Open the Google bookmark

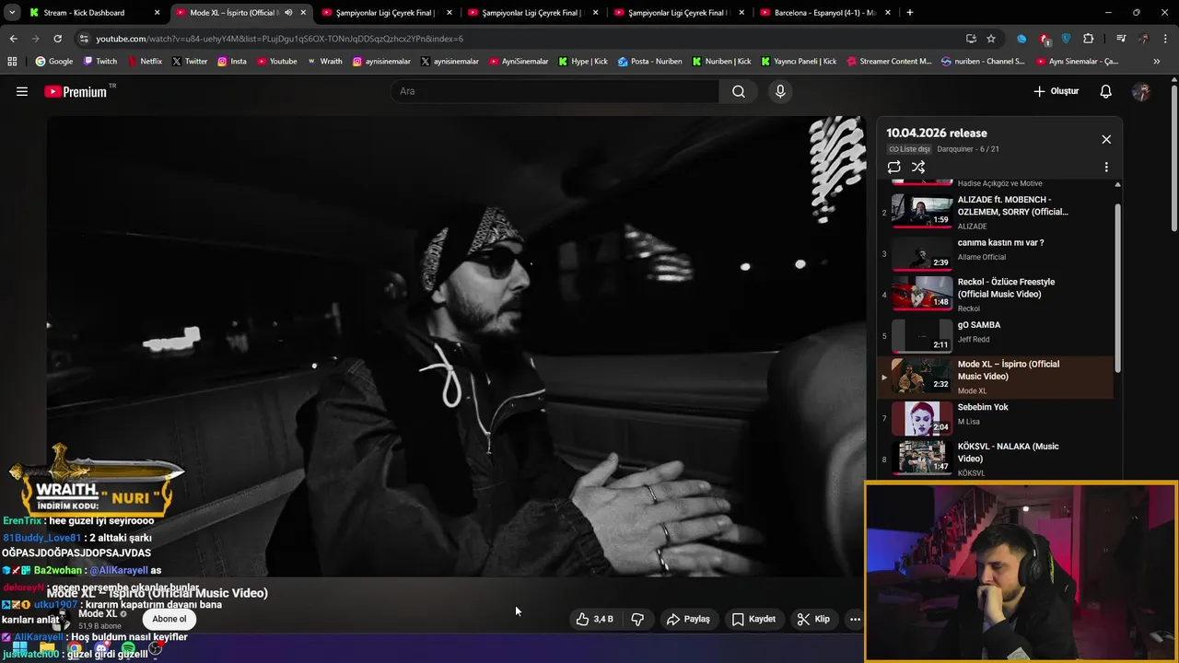click(x=54, y=62)
